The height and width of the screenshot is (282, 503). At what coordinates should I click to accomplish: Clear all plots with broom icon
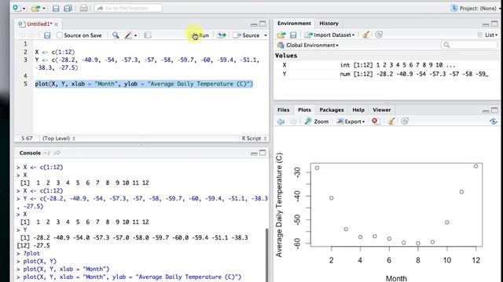[x=391, y=121]
